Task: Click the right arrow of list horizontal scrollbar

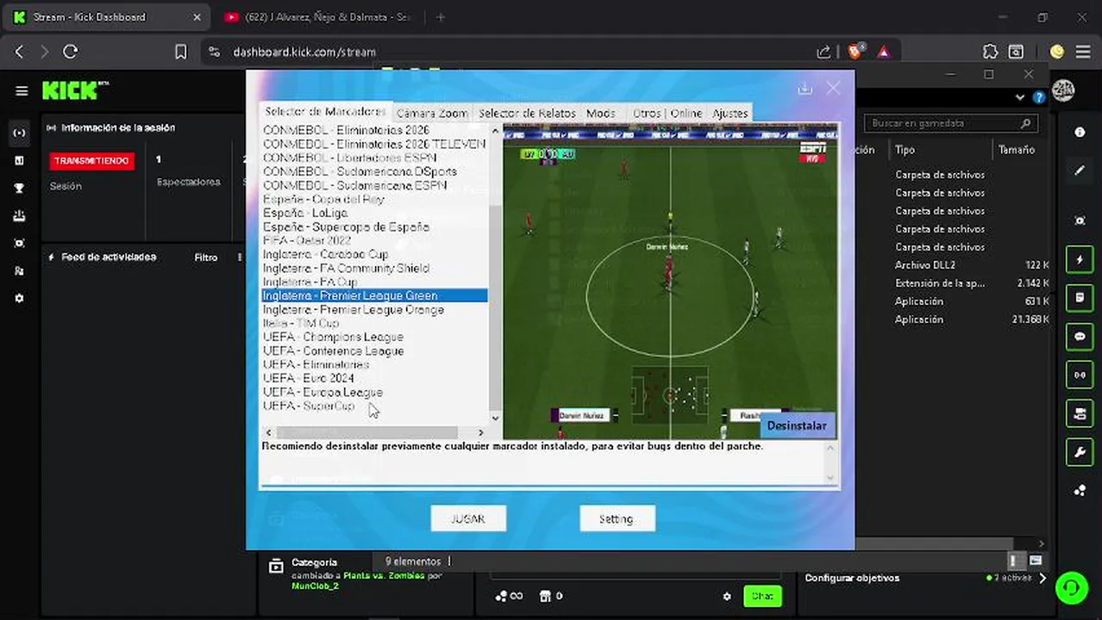Action: (x=481, y=432)
